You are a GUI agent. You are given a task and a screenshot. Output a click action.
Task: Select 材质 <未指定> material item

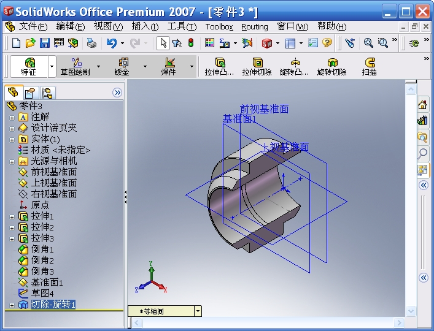(x=60, y=150)
